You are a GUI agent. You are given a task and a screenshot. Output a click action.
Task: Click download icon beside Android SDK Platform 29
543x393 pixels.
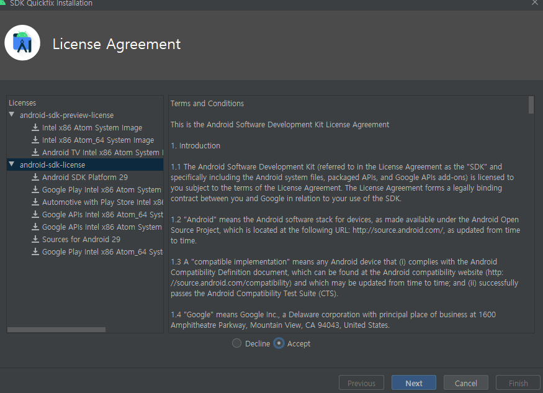tap(35, 177)
